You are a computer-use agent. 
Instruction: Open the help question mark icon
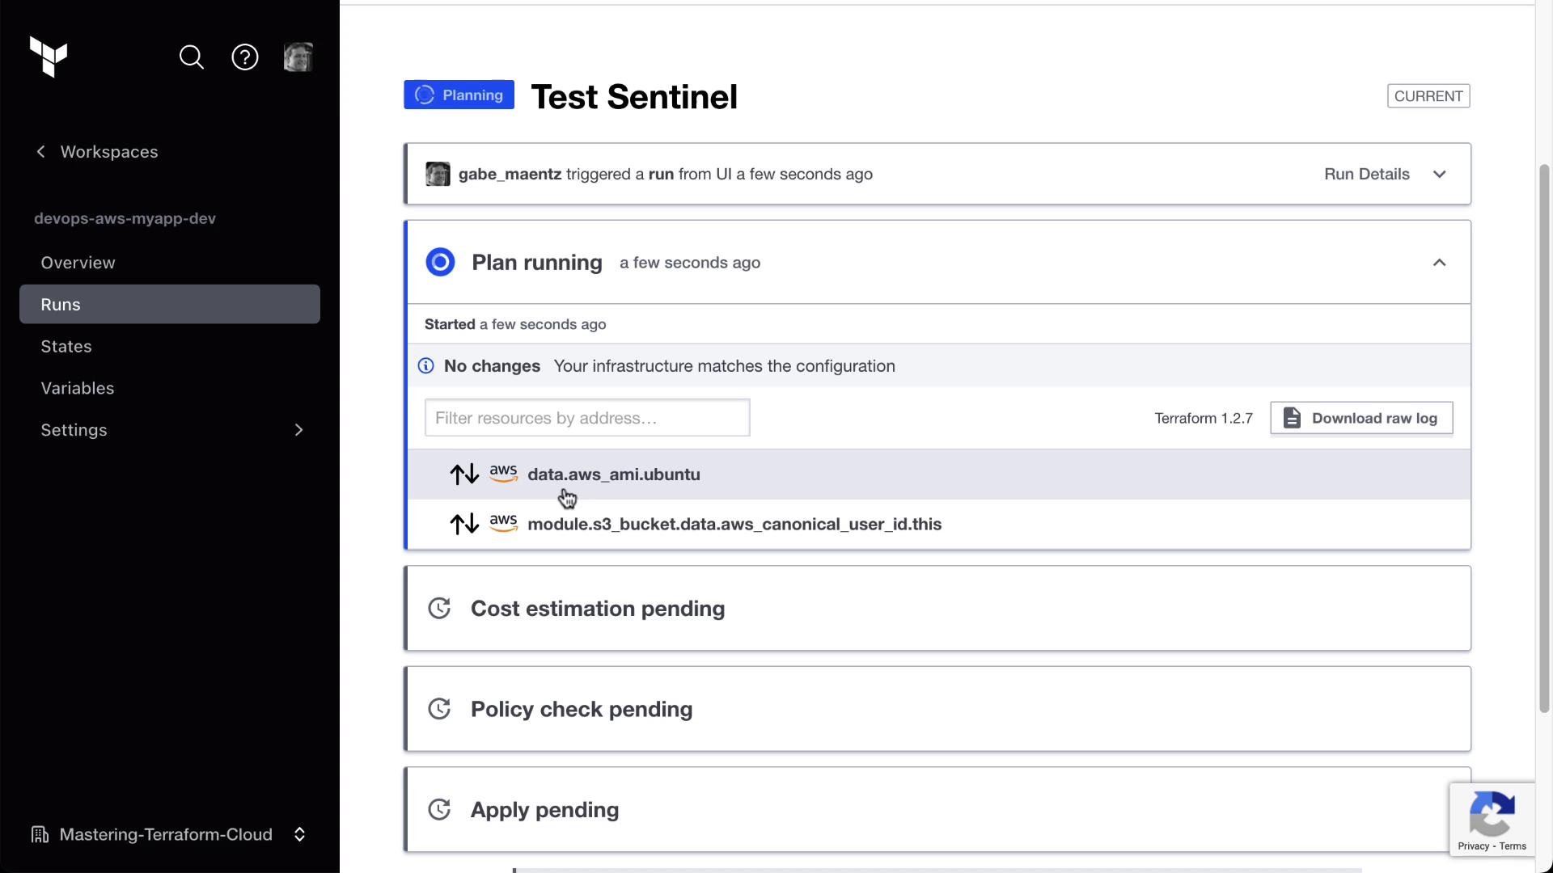point(245,57)
